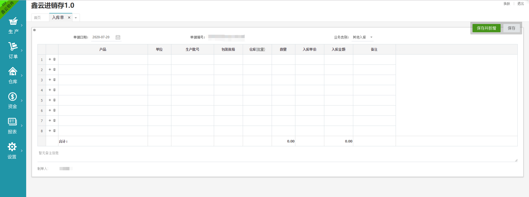Open the 资金 funds dollar icon

pyautogui.click(x=12, y=97)
